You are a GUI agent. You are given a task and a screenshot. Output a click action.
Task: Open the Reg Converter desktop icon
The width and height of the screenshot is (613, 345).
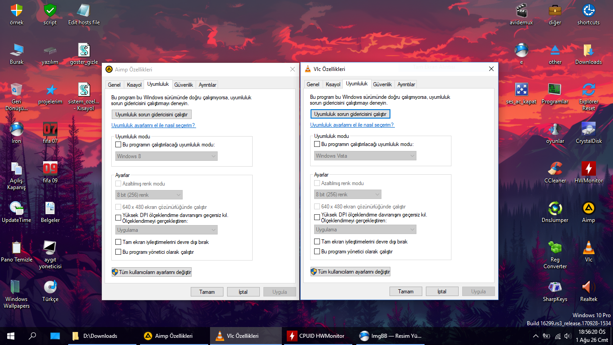pyautogui.click(x=555, y=255)
